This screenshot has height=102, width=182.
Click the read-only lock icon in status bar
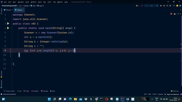tap(165, 94)
